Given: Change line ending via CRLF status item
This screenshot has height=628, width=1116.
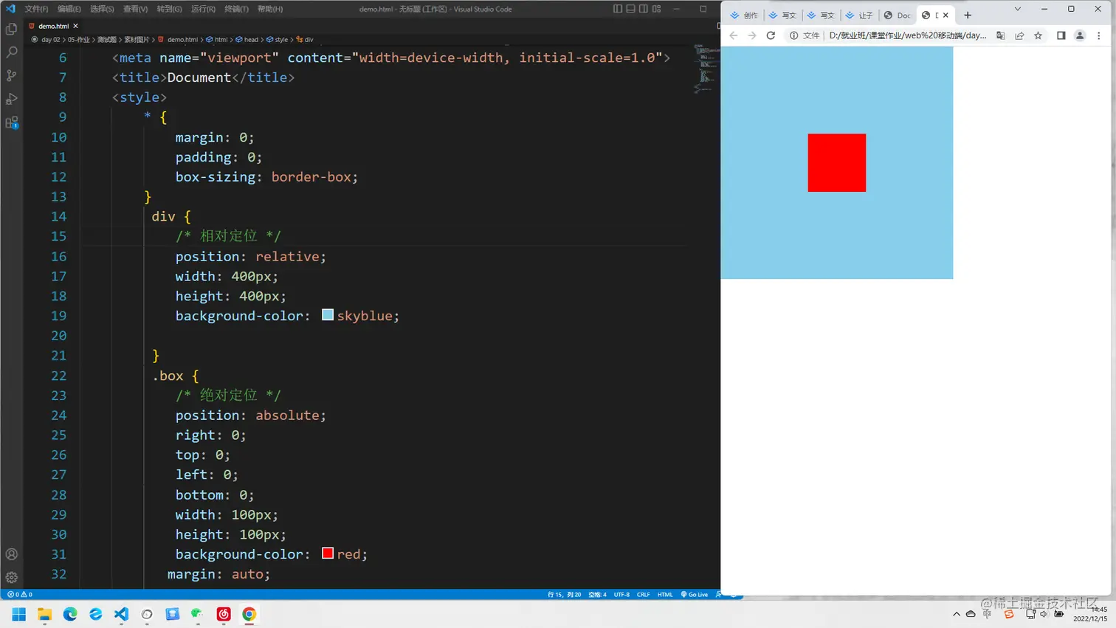Looking at the screenshot, I should click(644, 594).
